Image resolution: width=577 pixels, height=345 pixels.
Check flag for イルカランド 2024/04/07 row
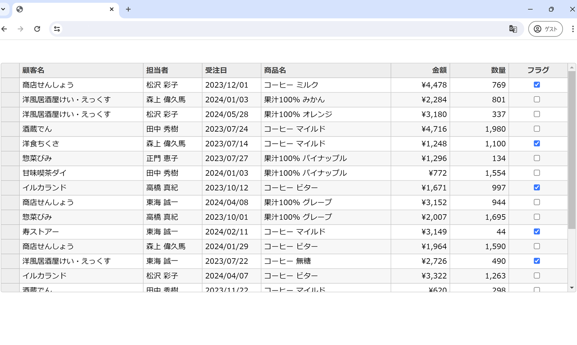click(x=537, y=275)
